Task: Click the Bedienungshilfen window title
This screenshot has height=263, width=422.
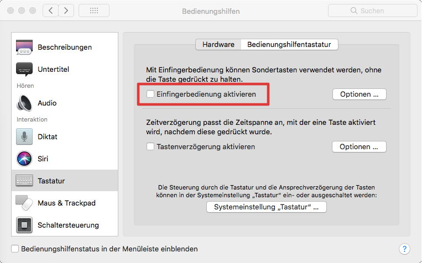Action: pos(211,11)
